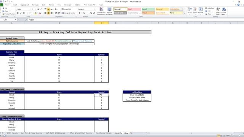Apply the Neutral cell style

[162, 9]
